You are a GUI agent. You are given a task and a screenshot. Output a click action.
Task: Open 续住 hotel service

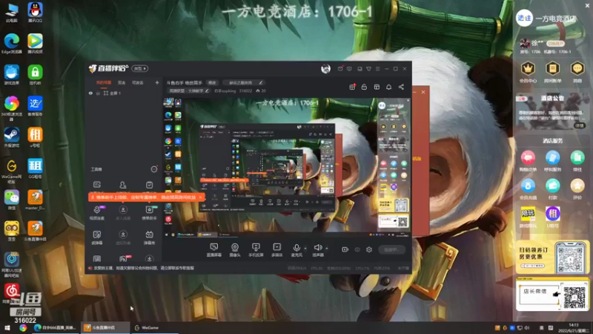coord(577,161)
